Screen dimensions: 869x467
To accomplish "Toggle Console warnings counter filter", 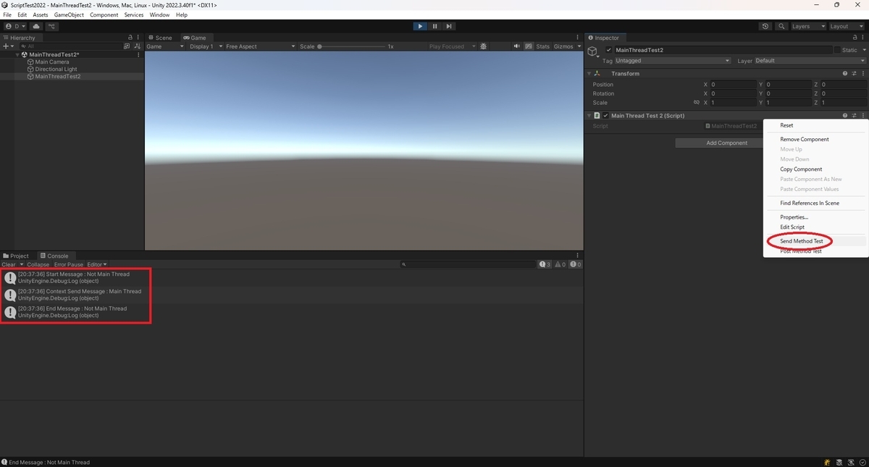I will [561, 265].
